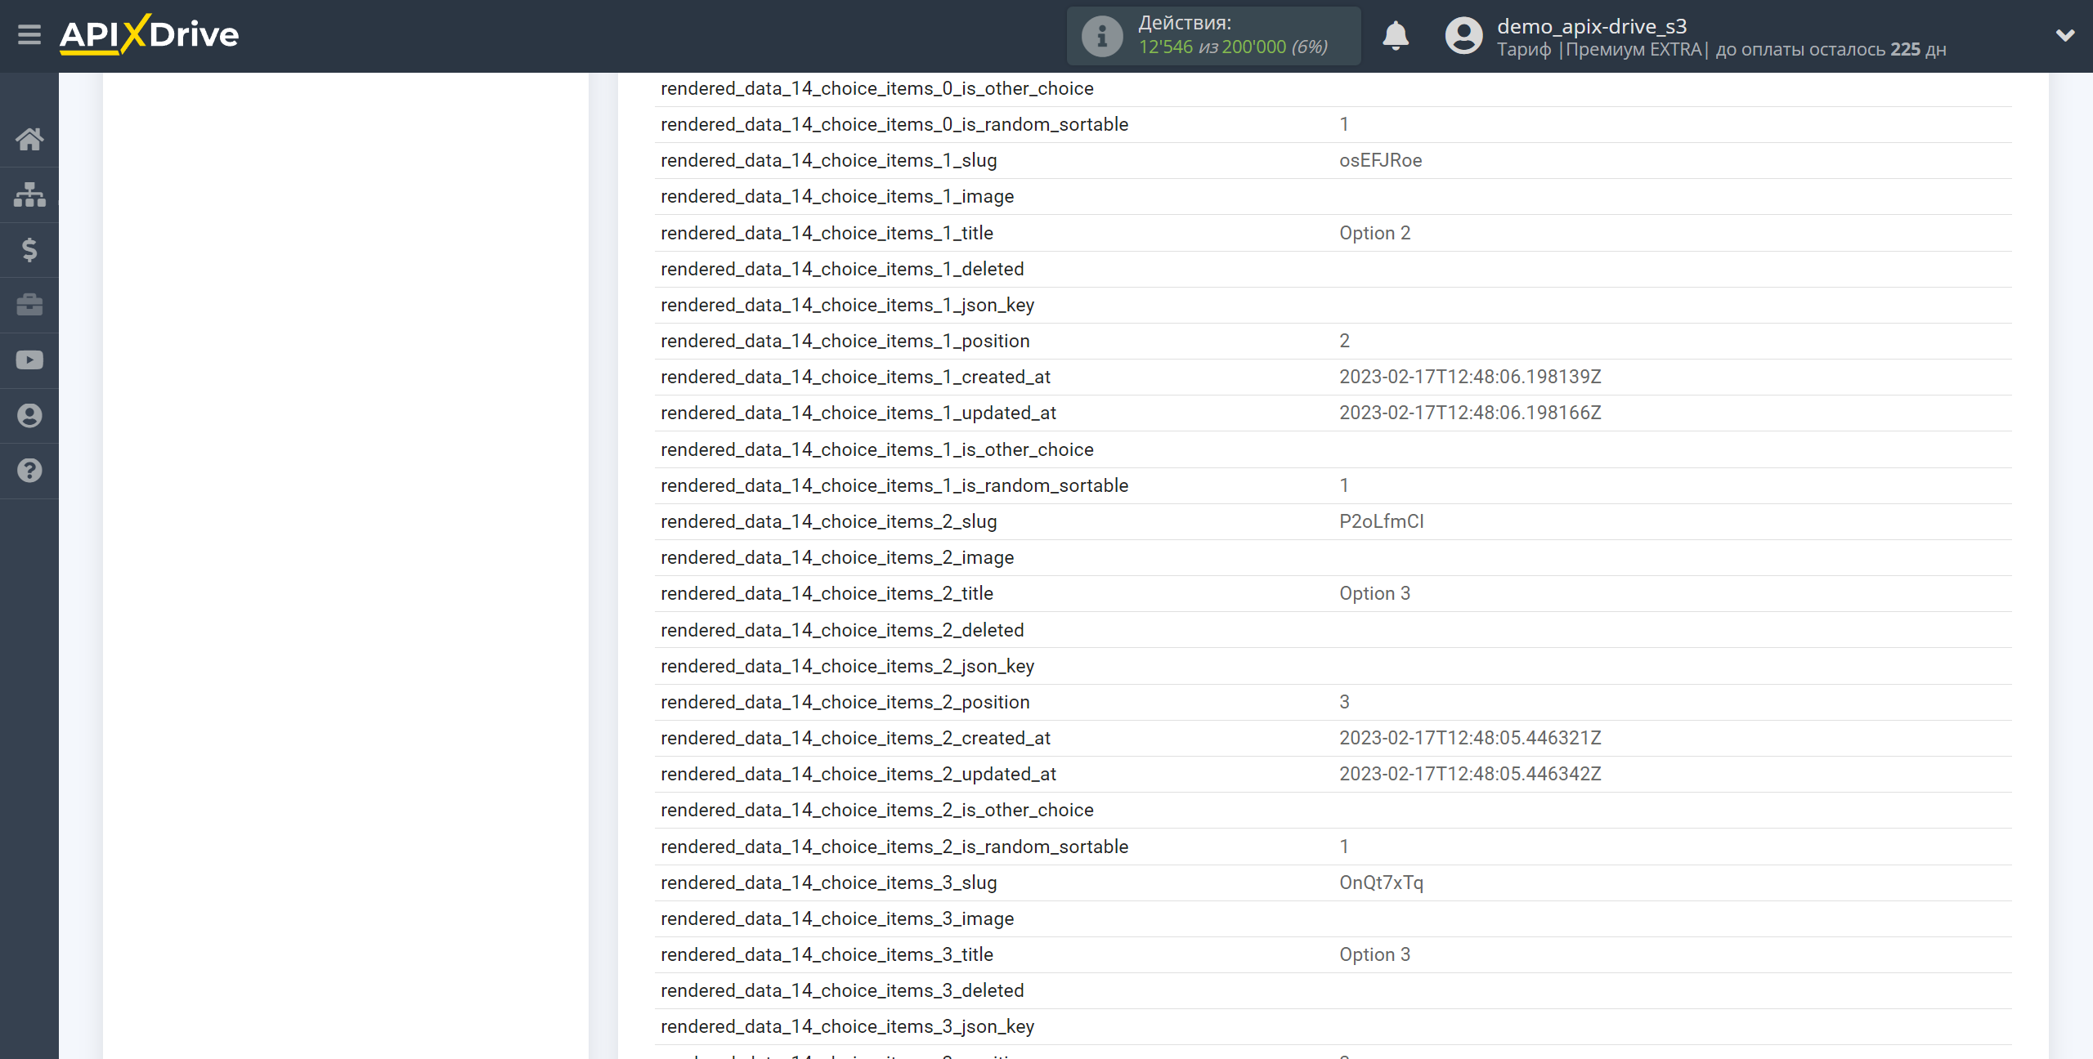Viewport: 2093px width, 1059px height.
Task: Select row choice_items_0_is_other_choice
Action: [1333, 88]
